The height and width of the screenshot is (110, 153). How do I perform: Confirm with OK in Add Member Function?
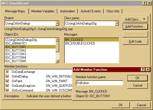tap(137, 78)
